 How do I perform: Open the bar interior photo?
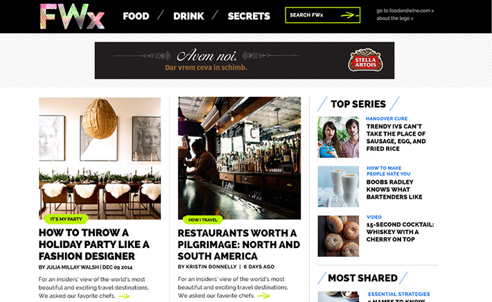239,158
